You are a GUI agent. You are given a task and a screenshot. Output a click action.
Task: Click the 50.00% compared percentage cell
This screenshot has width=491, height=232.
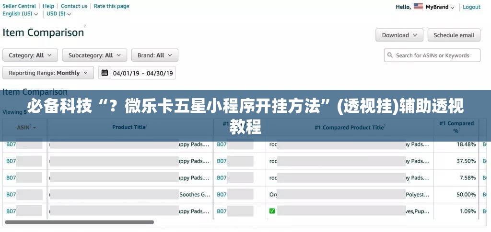[x=466, y=195]
